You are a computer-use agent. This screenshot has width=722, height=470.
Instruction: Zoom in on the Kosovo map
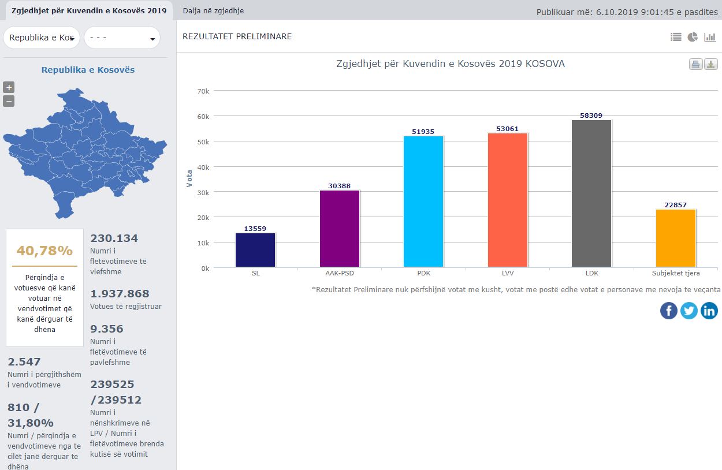[x=9, y=87]
